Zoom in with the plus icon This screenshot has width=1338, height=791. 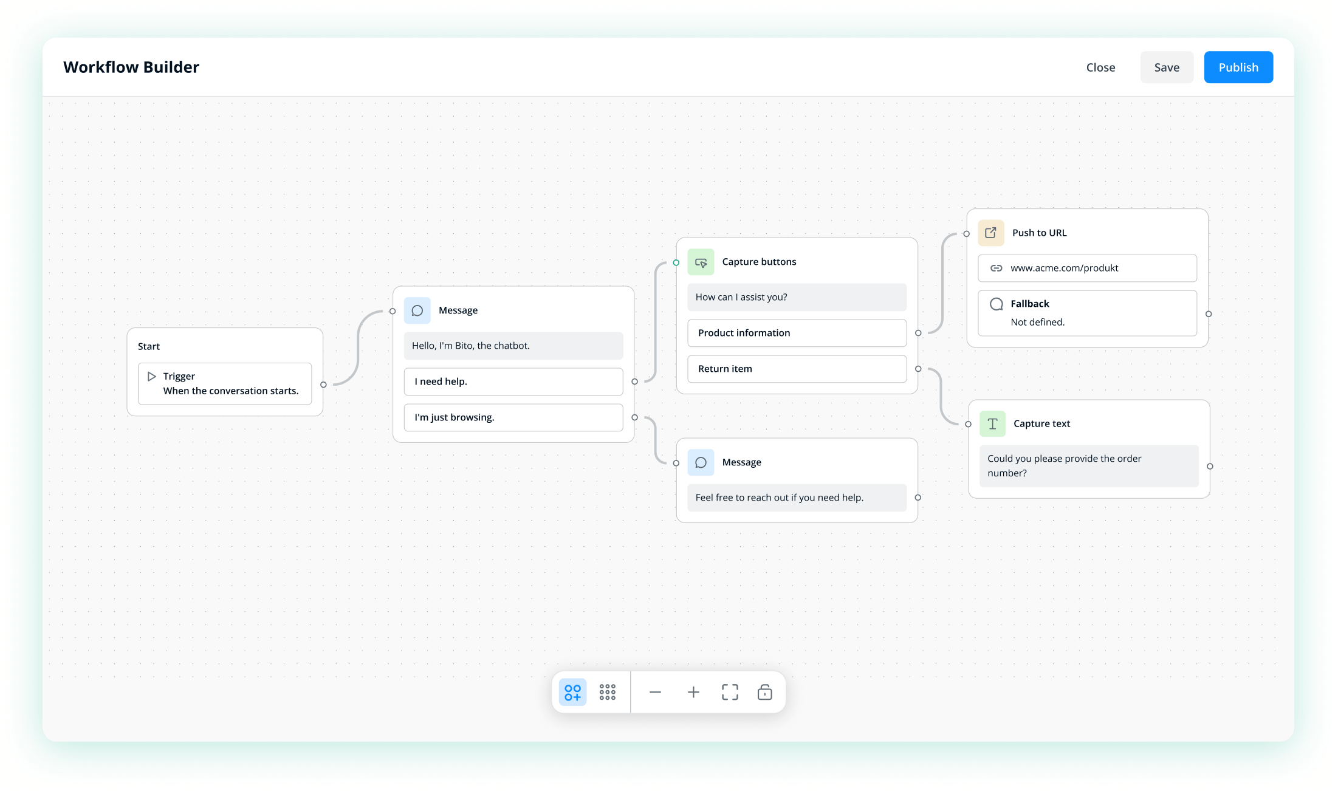(693, 692)
